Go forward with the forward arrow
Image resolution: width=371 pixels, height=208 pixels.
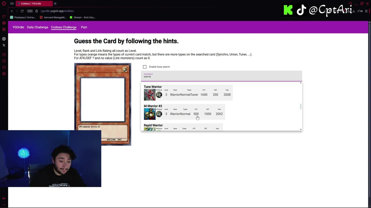tap(17, 11)
